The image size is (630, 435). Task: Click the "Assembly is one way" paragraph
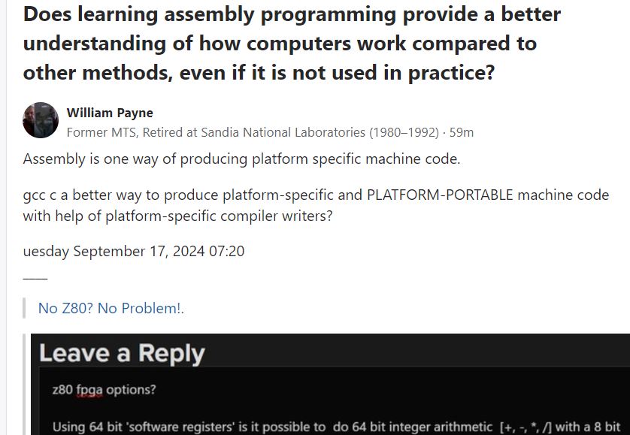click(241, 159)
